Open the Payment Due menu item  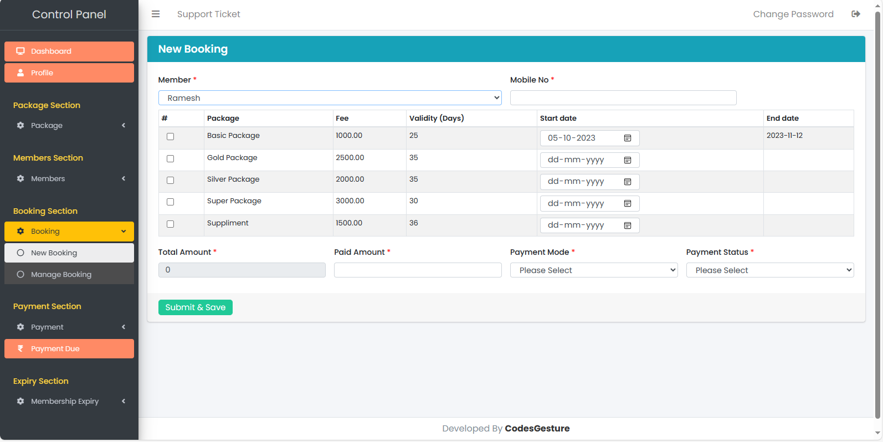point(69,348)
